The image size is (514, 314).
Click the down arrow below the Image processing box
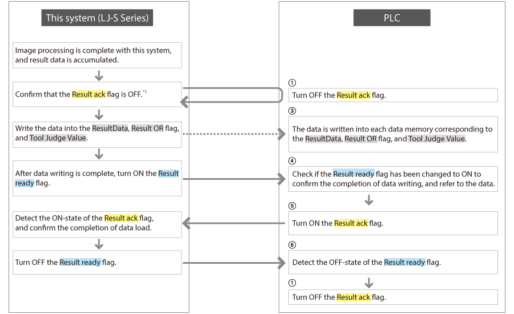click(98, 75)
